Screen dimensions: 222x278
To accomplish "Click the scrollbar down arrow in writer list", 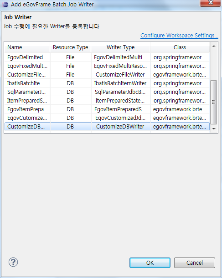I will tap(214, 129).
